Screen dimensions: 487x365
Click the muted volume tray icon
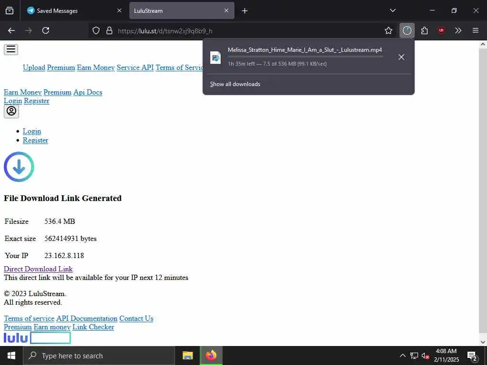(x=426, y=355)
